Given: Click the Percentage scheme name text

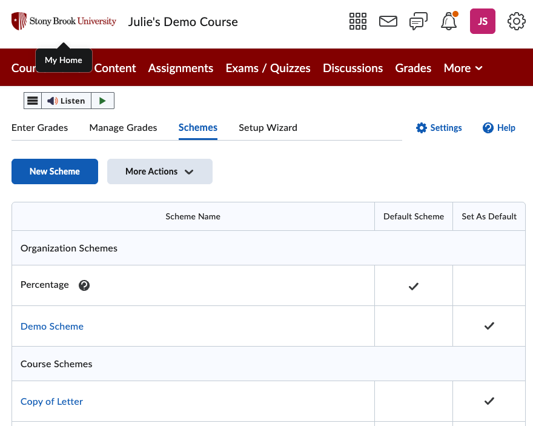Looking at the screenshot, I should pos(45,285).
